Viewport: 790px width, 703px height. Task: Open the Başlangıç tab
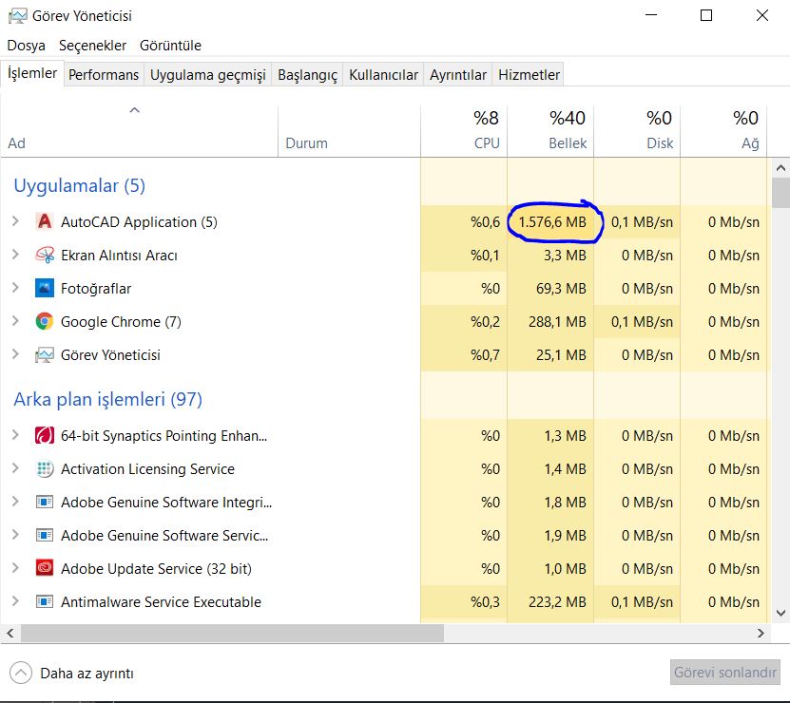307,75
